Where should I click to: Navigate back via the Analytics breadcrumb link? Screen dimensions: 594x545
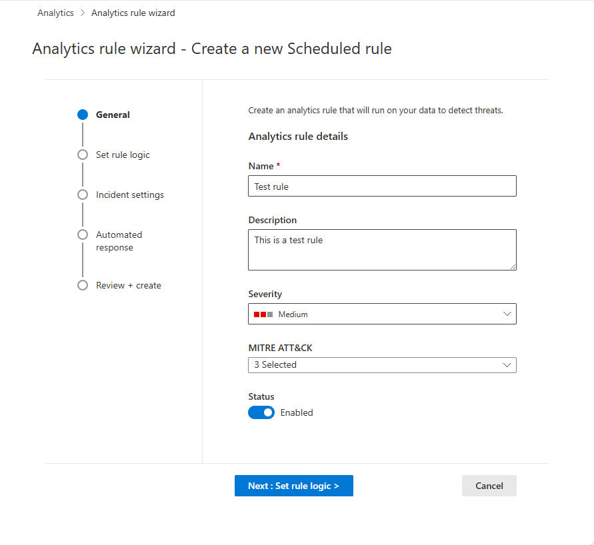pos(55,12)
